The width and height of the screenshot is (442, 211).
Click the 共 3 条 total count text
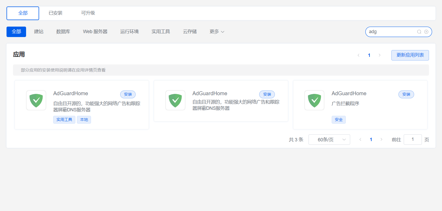[296, 140]
